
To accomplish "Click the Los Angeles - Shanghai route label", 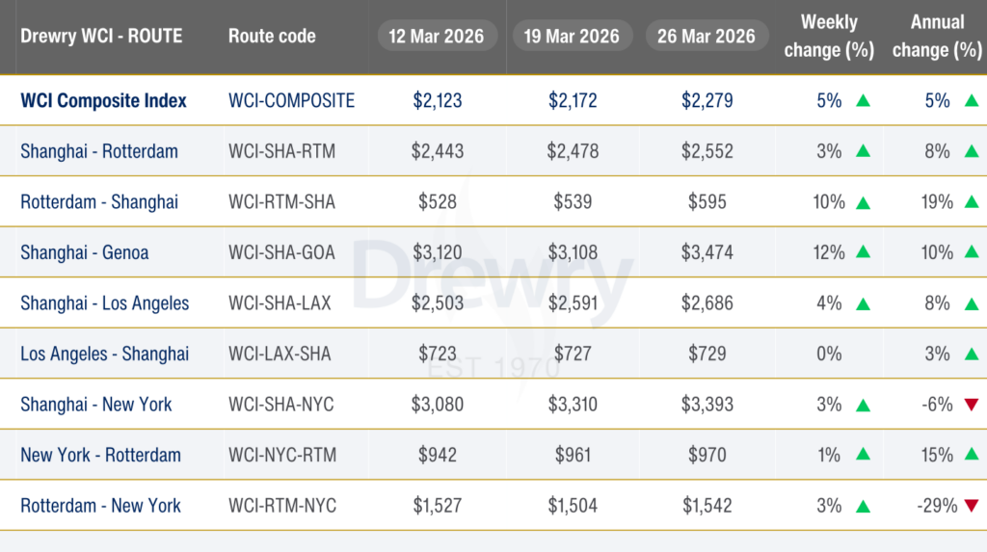I will point(105,354).
